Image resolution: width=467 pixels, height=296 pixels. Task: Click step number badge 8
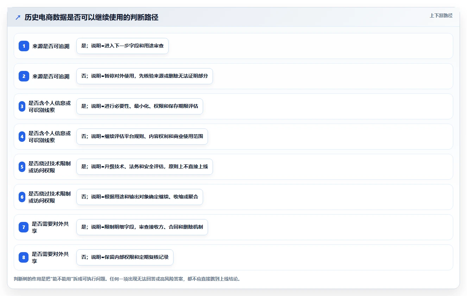point(24,257)
